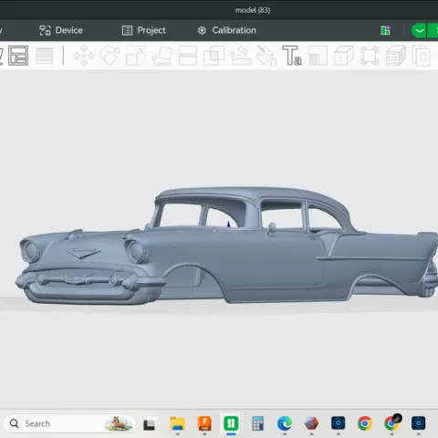Click the arrange plate layout toolbar icon

tap(18, 56)
